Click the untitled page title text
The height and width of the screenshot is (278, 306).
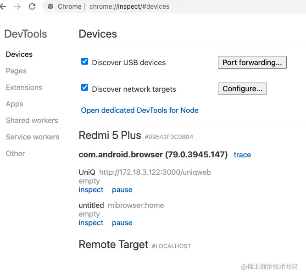(91, 205)
